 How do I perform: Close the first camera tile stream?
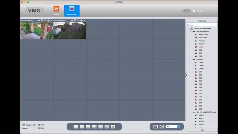(51, 20)
